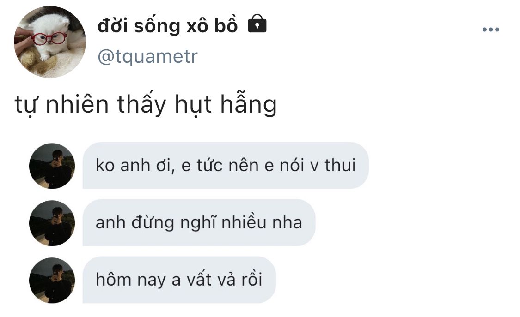Select the 'anh đừng nghĩ nhiều nha' message bubble
Image resolution: width=520 pixels, height=317 pixels.
[x=199, y=223]
